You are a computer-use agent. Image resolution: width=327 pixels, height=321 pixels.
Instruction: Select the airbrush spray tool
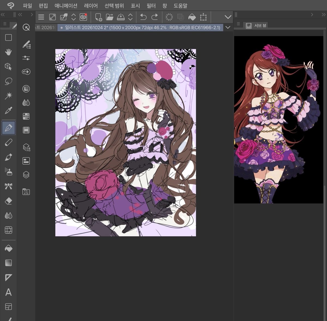8,172
